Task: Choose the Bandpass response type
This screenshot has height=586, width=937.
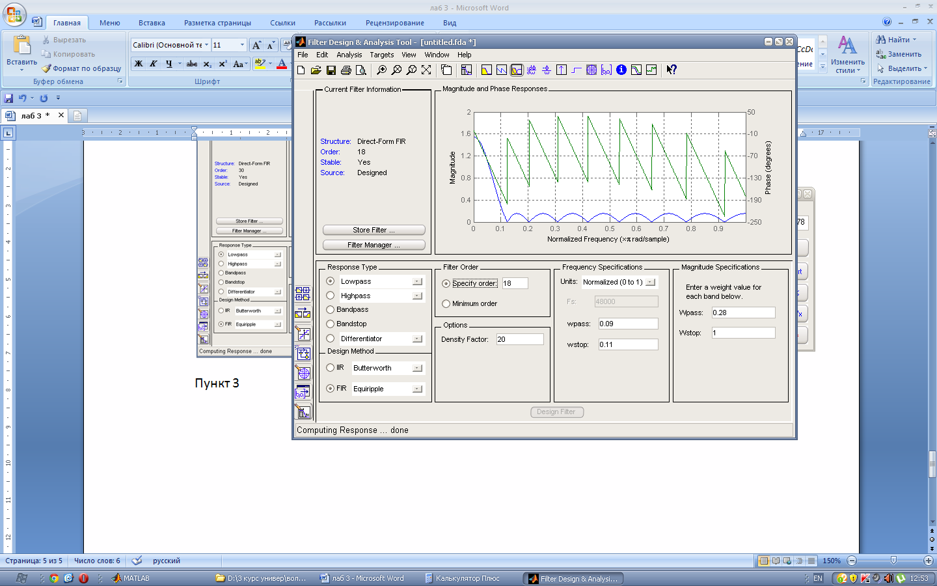Action: click(331, 310)
